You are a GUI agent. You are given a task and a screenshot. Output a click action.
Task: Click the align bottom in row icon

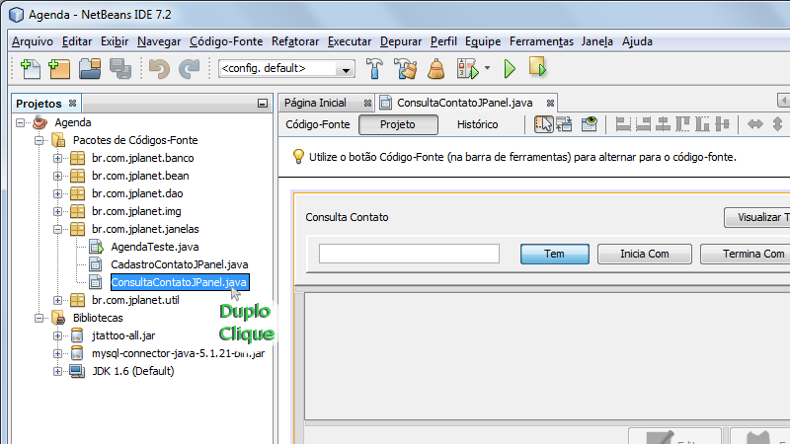[702, 124]
